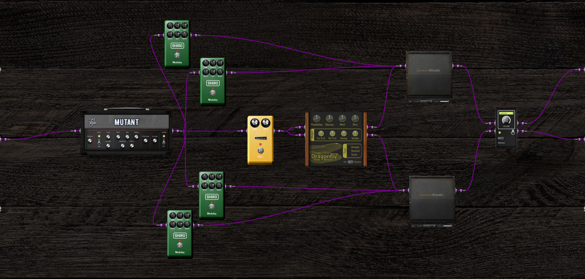Click Time knob on third Modulay from top
The height and width of the screenshot is (279, 585).
(x=204, y=177)
